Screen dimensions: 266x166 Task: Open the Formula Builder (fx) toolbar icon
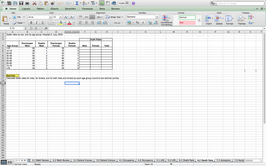(x=102, y=3)
